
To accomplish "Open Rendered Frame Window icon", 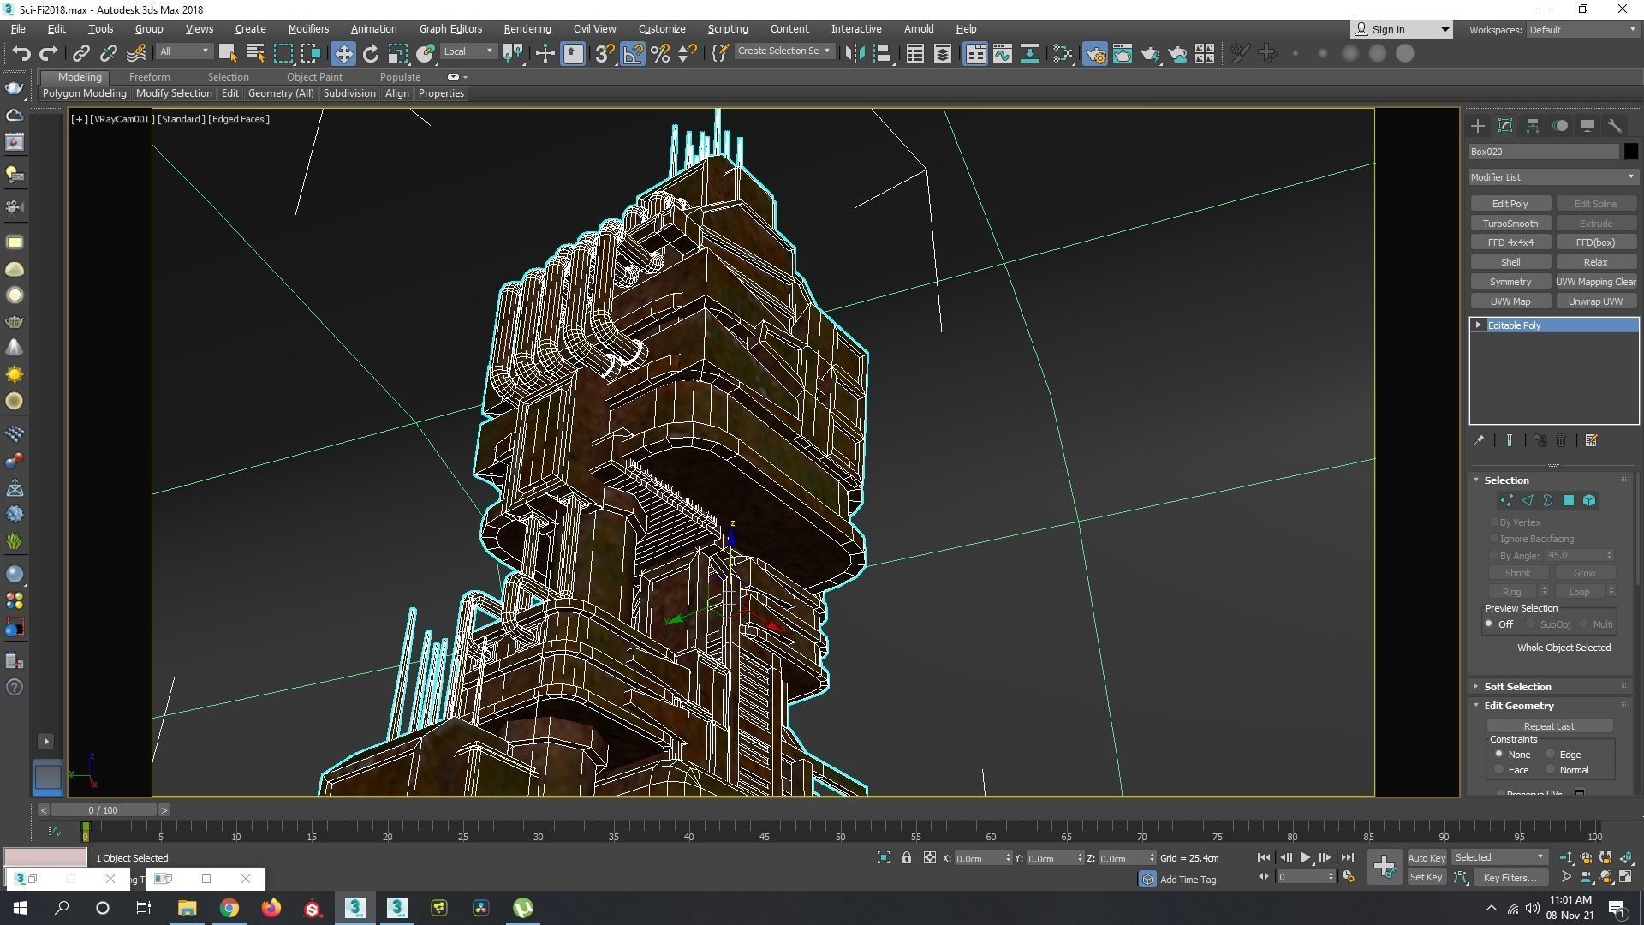I will coord(1123,53).
